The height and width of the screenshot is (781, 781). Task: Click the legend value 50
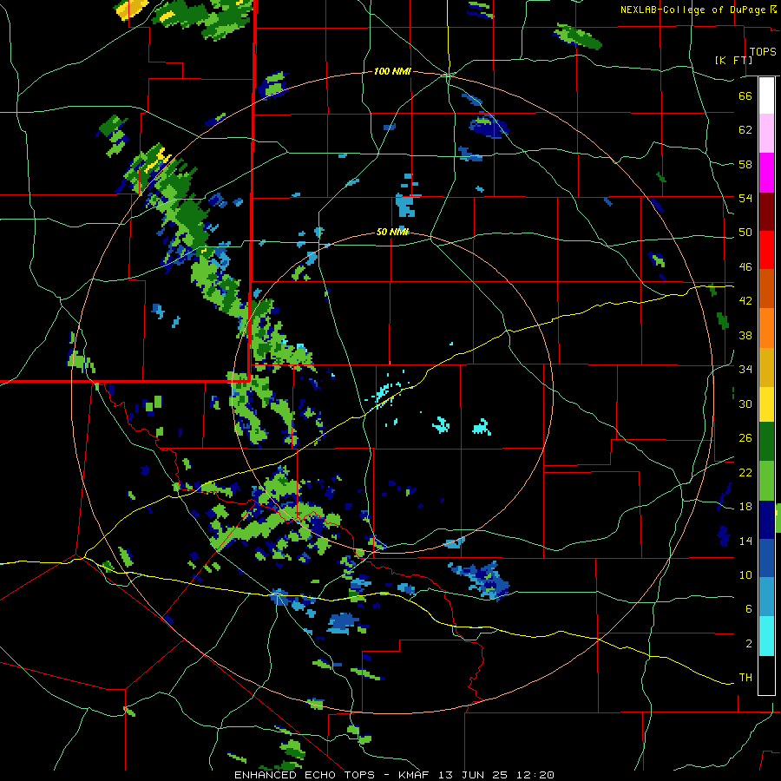coord(745,233)
